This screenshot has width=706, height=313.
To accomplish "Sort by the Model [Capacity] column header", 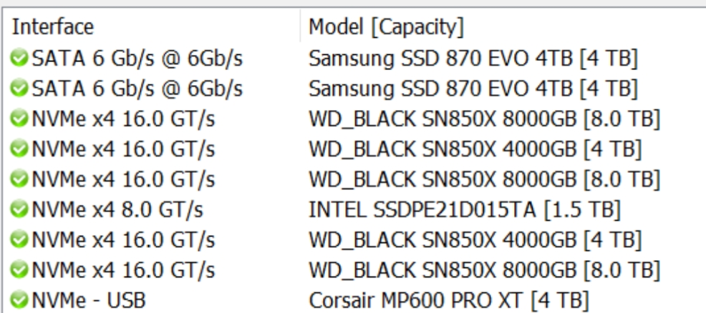I will pyautogui.click(x=387, y=27).
